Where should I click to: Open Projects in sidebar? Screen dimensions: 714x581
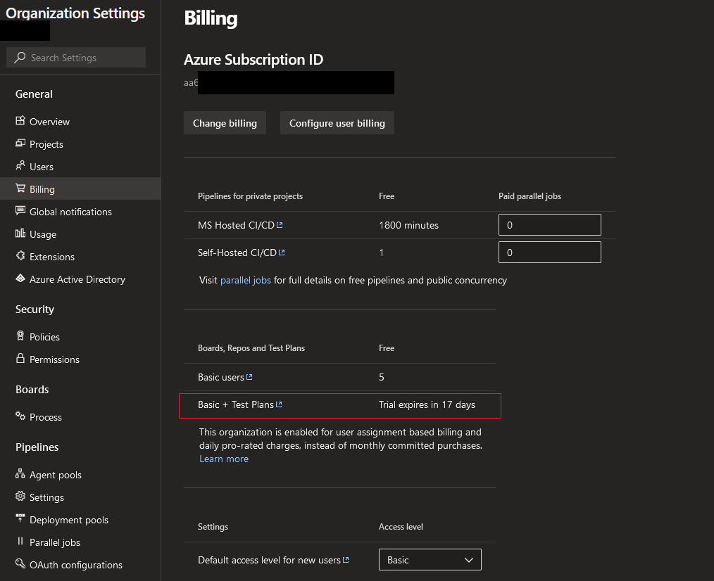tap(46, 144)
